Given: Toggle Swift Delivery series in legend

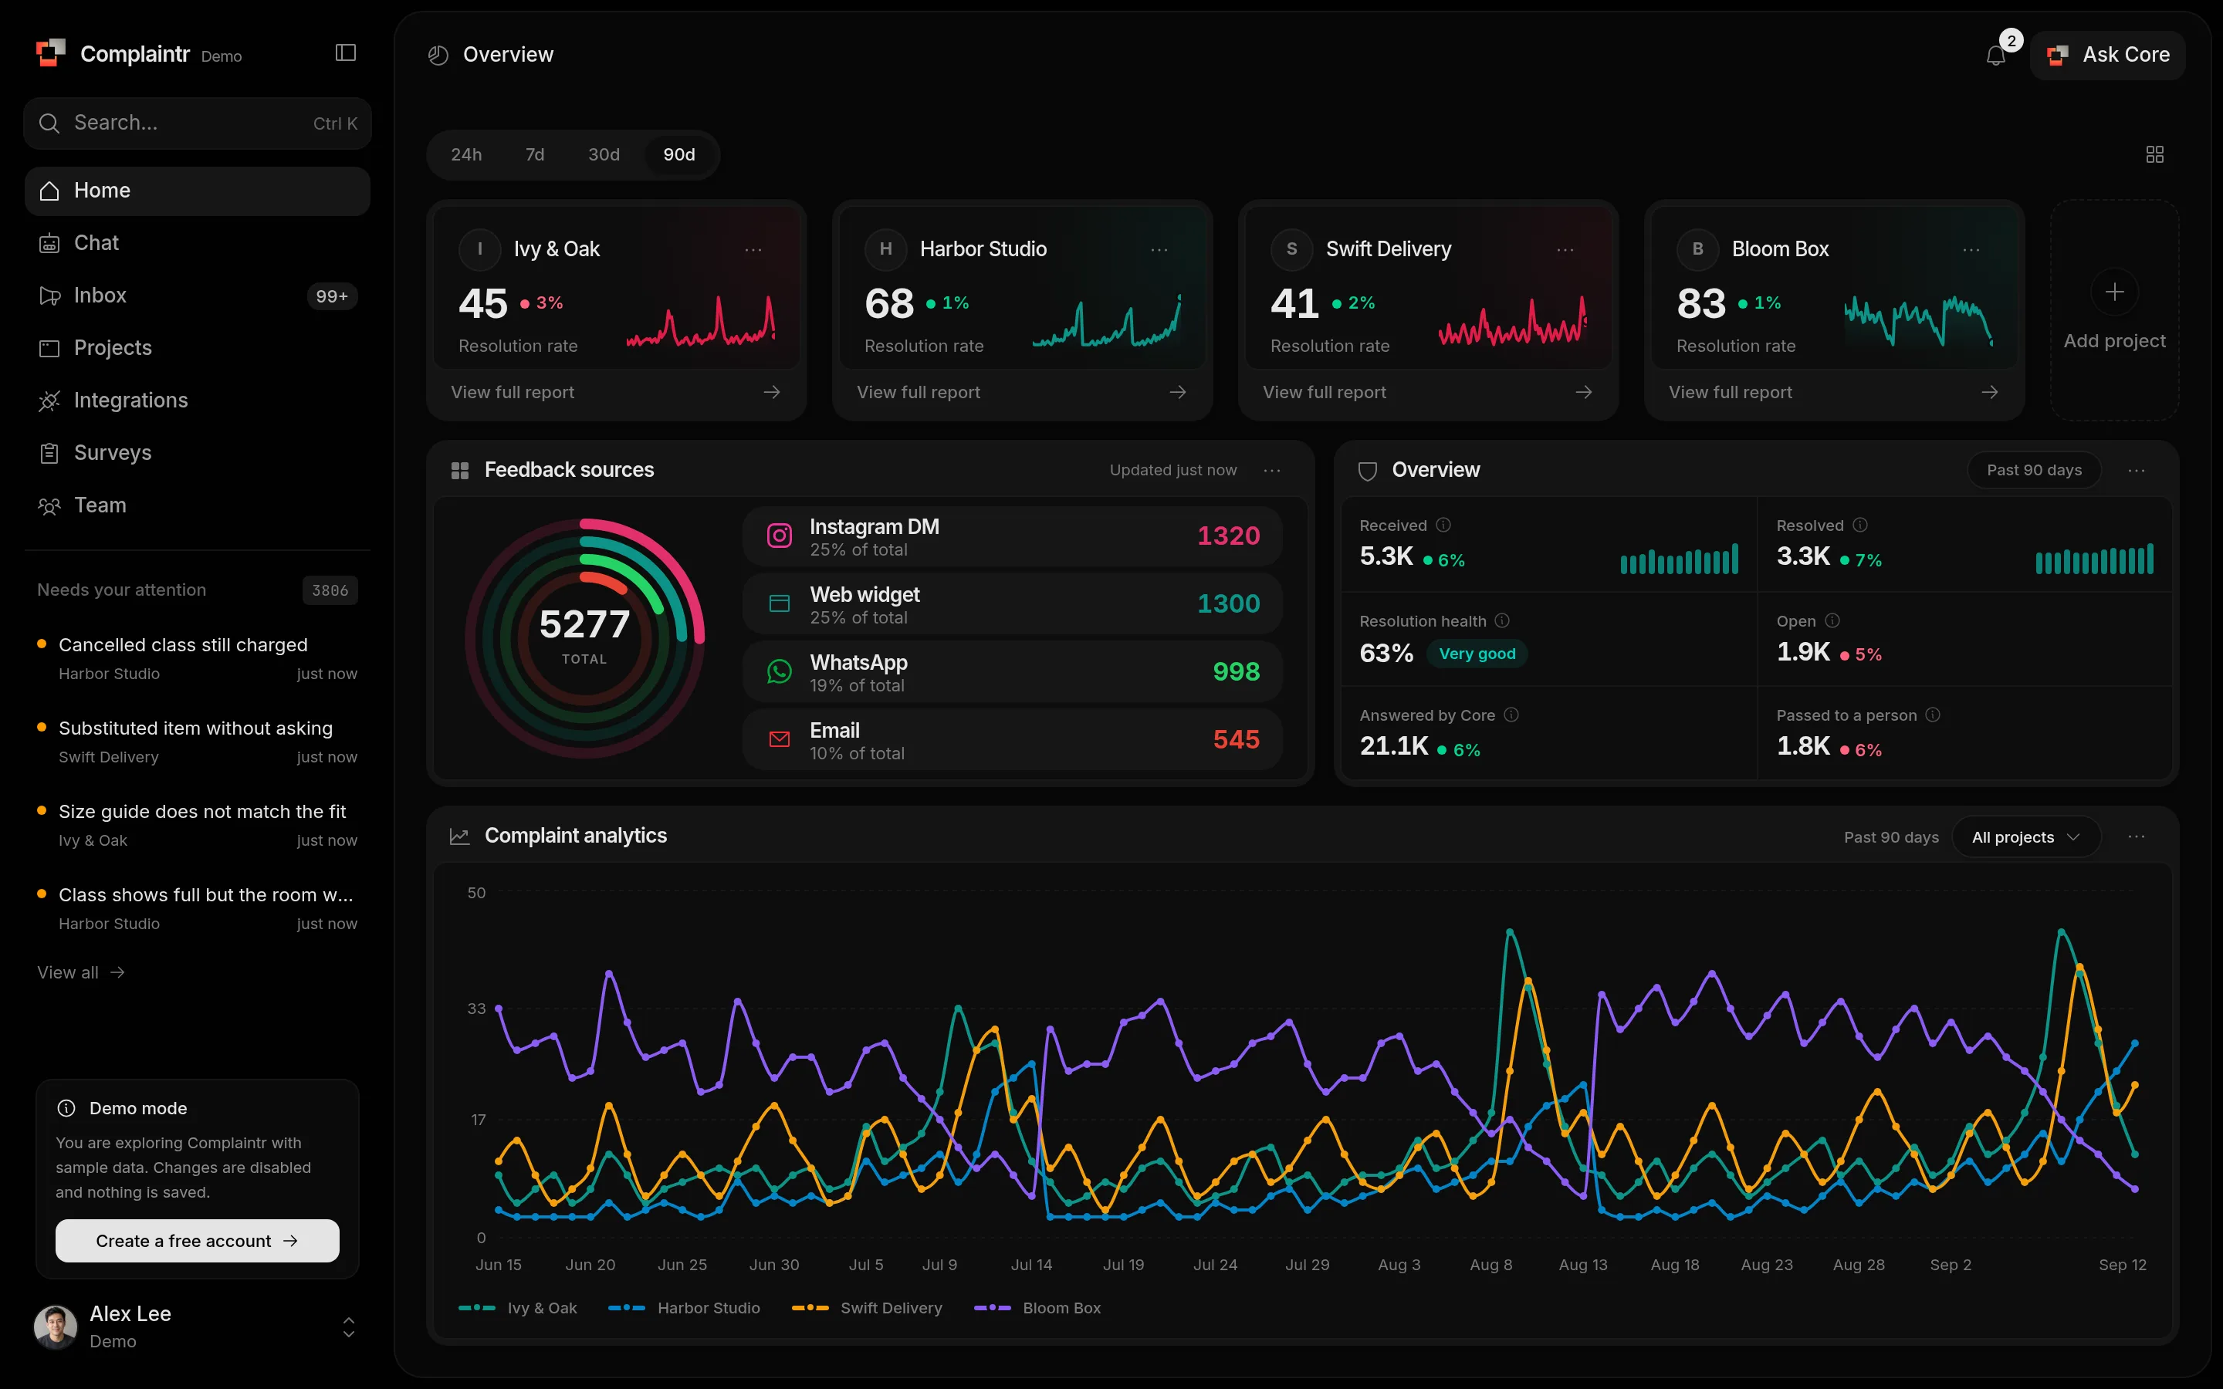Looking at the screenshot, I should click(x=867, y=1307).
